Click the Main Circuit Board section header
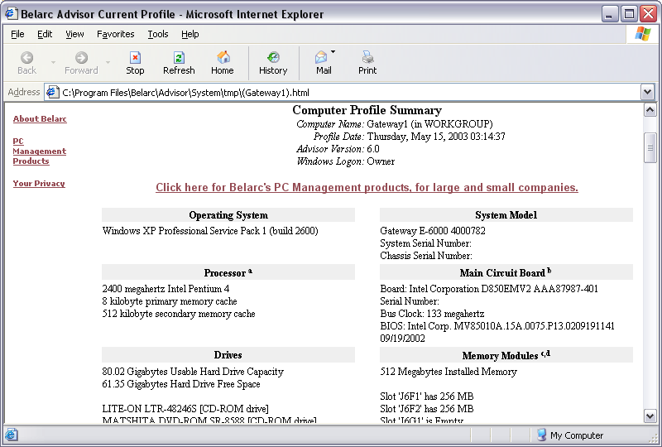The image size is (662, 447). (x=506, y=272)
